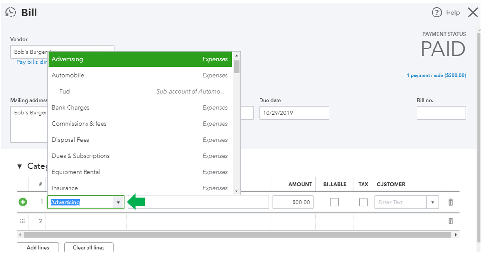Check the Tax checkbox on line 1

363,202
